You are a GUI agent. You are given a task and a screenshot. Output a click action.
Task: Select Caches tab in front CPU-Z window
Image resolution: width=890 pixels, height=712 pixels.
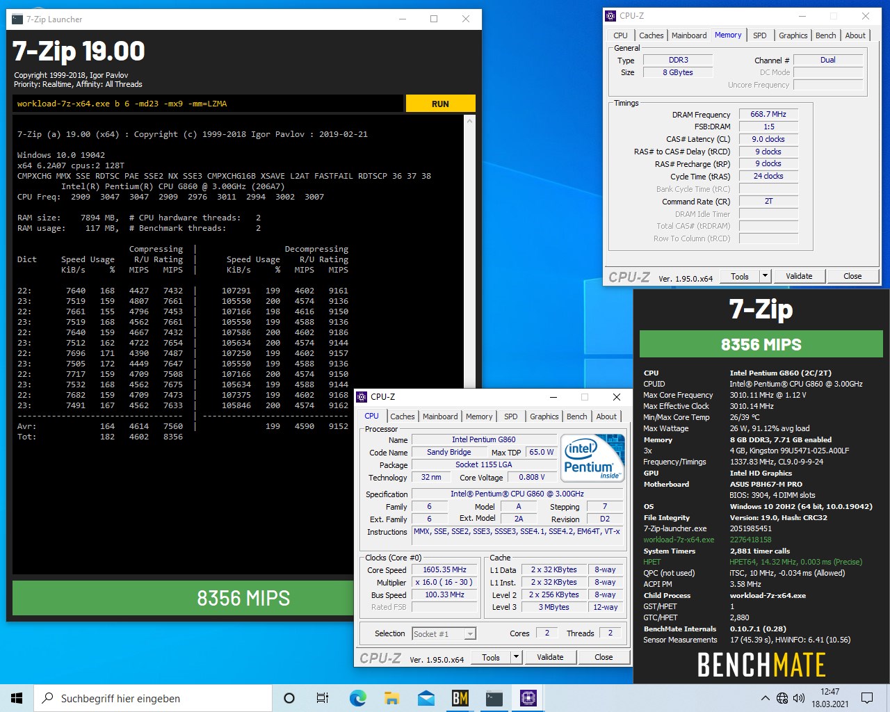point(403,416)
